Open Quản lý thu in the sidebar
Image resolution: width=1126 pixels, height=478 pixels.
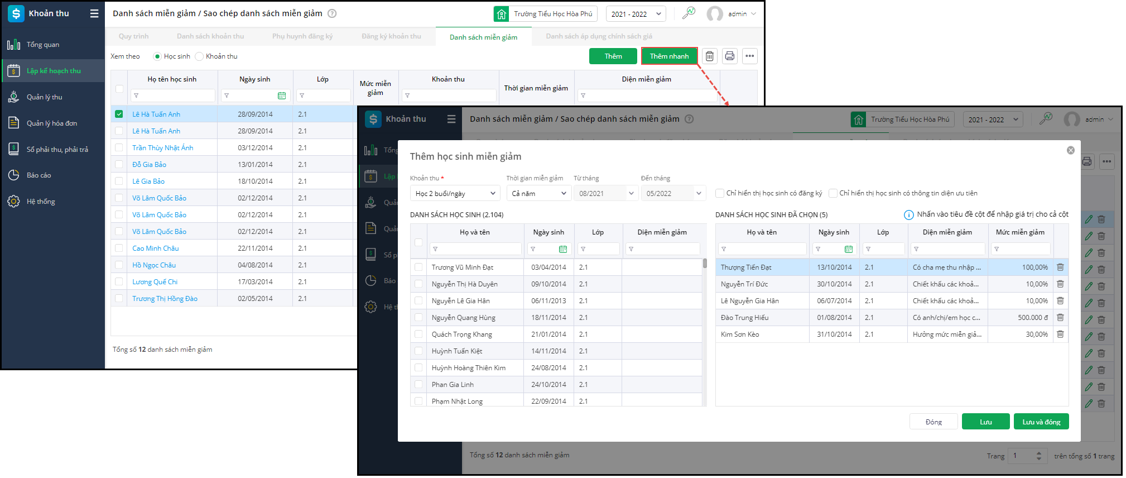(44, 97)
